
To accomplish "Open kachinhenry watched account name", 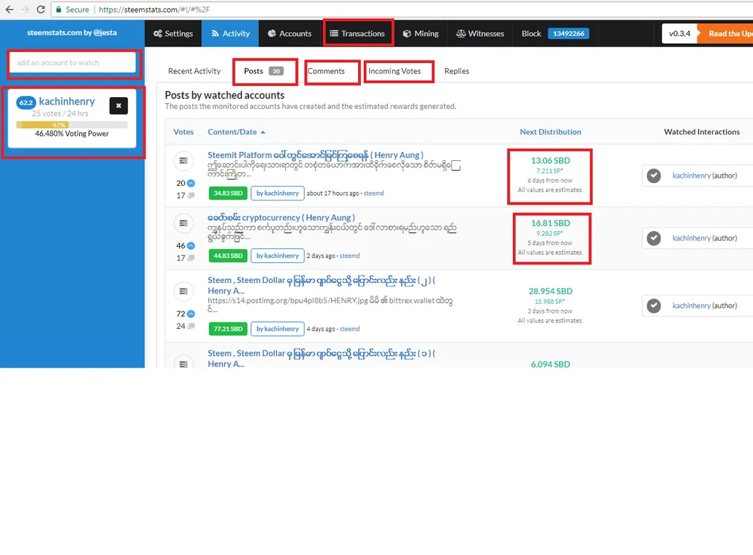I will 67,101.
